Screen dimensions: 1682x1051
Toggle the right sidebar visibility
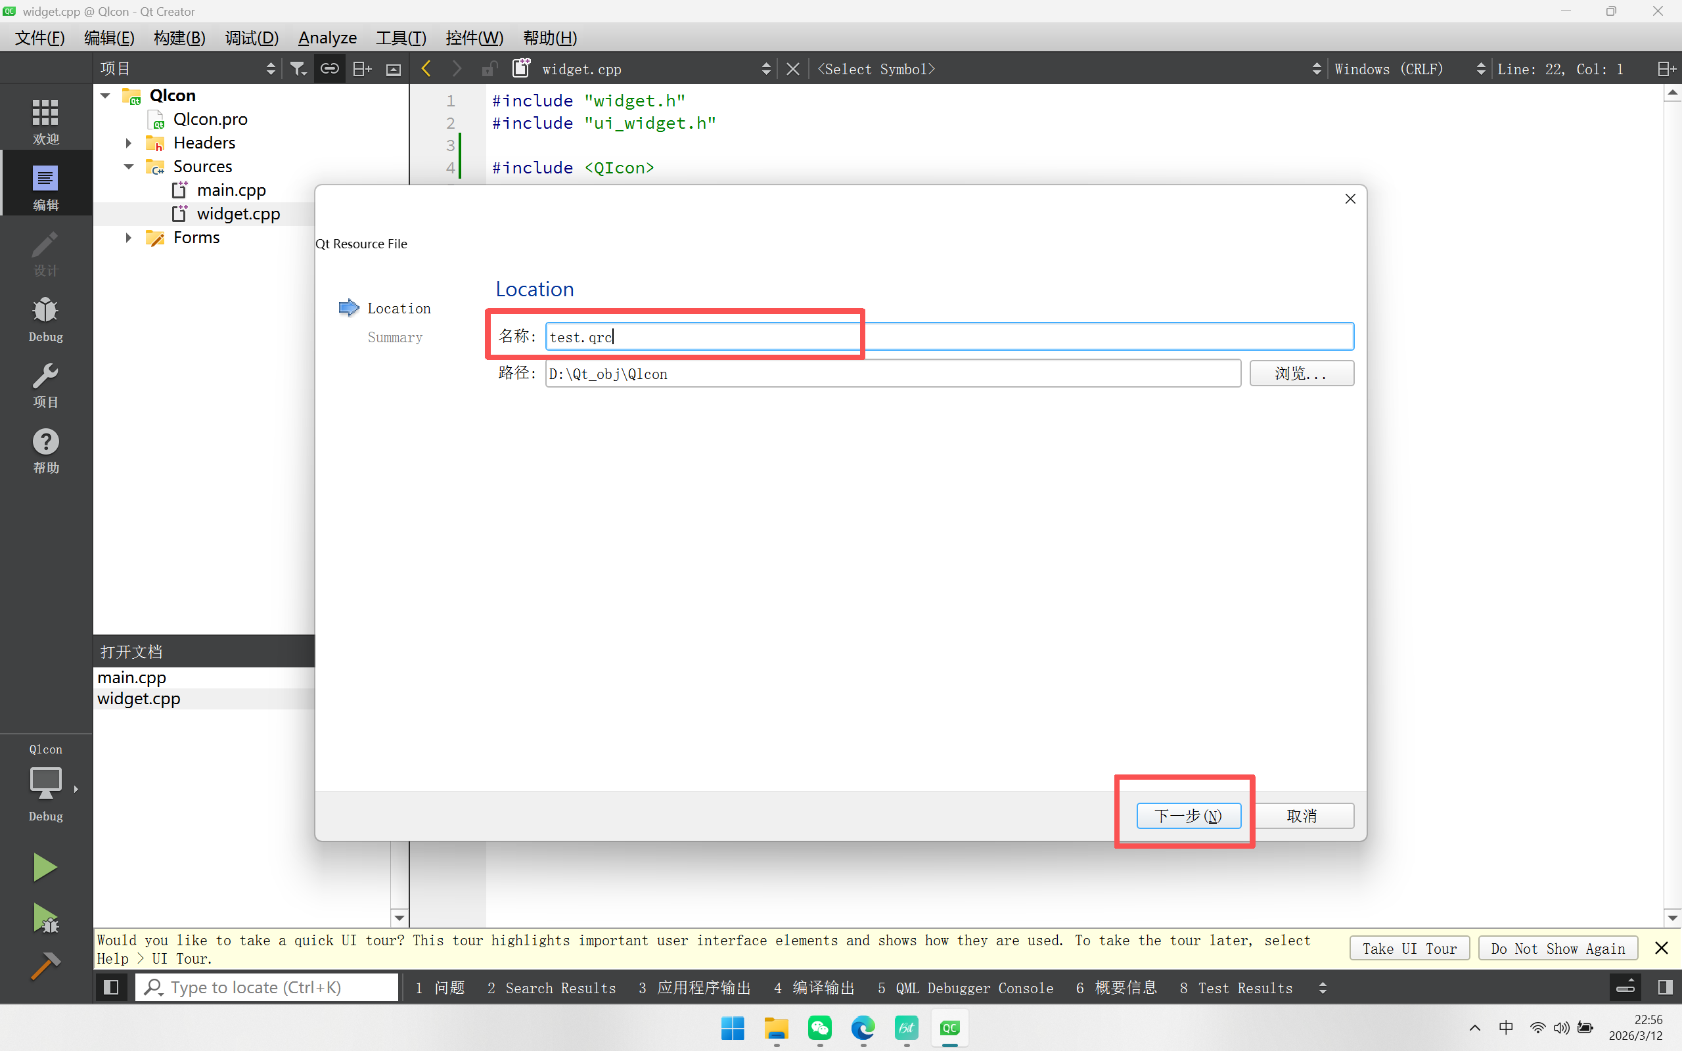(x=1666, y=987)
